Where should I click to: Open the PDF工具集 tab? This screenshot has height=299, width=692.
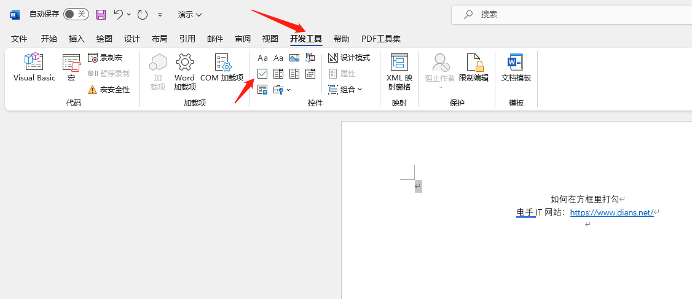[x=381, y=39]
